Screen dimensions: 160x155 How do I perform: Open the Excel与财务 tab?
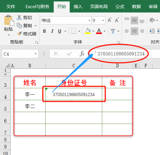coord(37,7)
